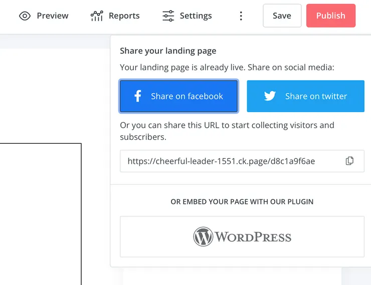The image size is (371, 285).
Task: Copy the landing page URL with the clipboard icon
Action: coord(349,161)
